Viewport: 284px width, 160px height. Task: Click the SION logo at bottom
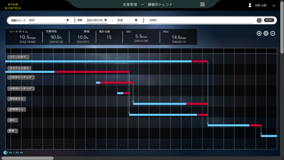coord(13,153)
